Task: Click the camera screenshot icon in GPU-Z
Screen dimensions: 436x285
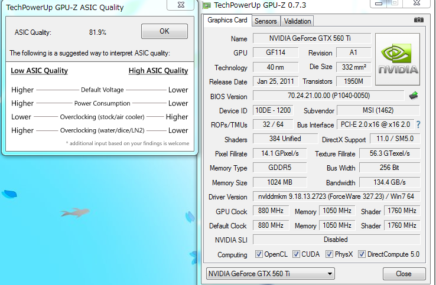Action: pos(418,20)
